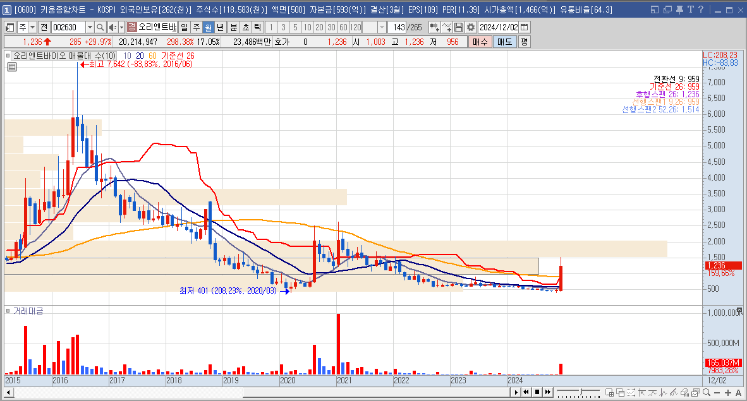Click the T text icon in title bar

[690, 9]
